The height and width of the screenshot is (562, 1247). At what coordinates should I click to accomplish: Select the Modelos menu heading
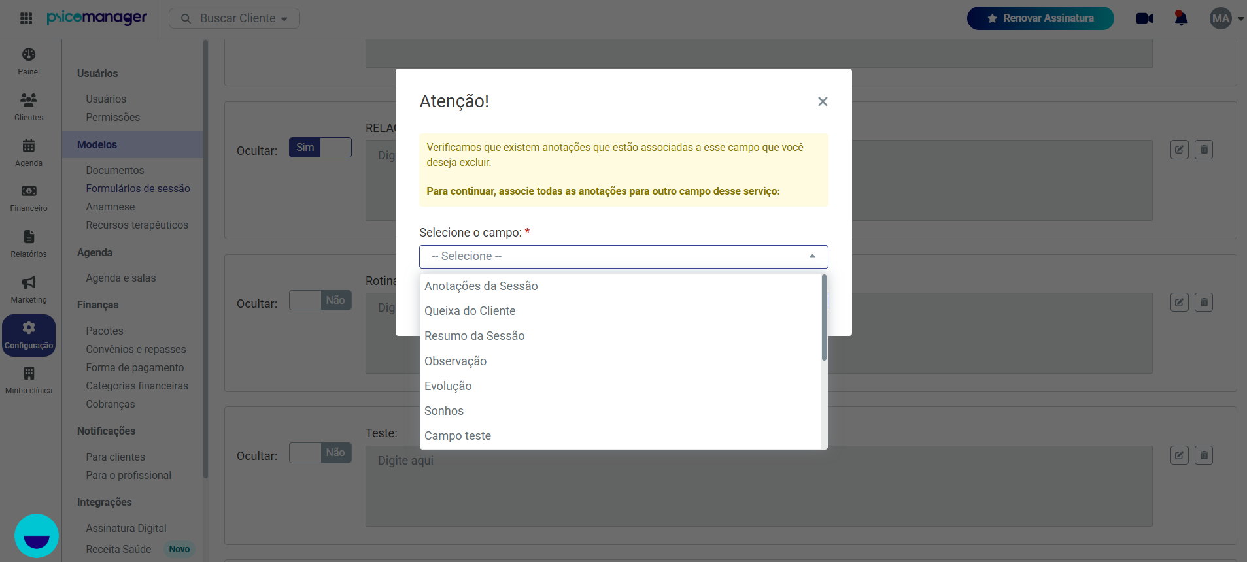pos(132,144)
